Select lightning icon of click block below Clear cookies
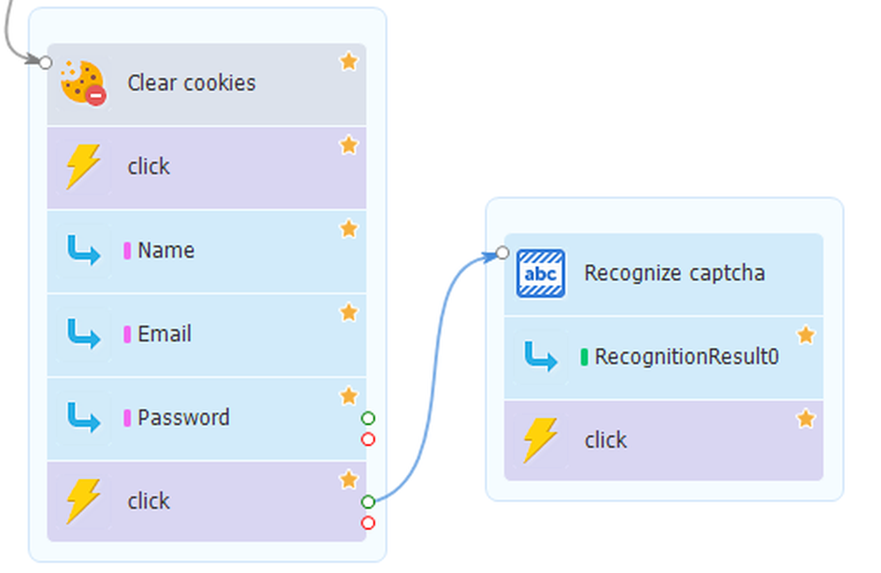The width and height of the screenshot is (881, 573). pos(83,166)
